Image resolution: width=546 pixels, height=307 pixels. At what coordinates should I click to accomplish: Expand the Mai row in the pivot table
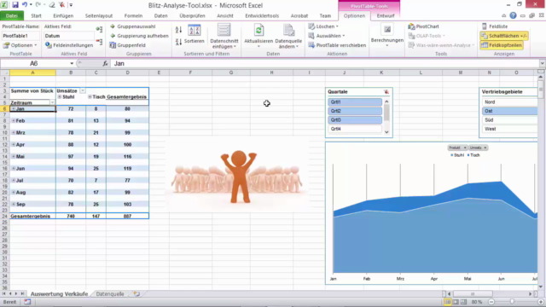coord(14,156)
